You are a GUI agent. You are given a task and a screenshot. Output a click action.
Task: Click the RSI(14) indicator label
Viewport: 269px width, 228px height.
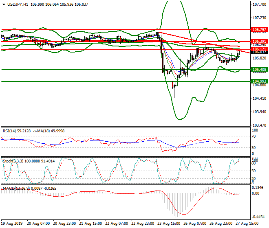click(x=11, y=131)
